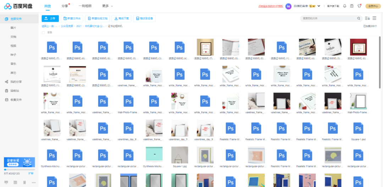Select 音乐 category in sidebar
383x187 pixels.
[13, 64]
